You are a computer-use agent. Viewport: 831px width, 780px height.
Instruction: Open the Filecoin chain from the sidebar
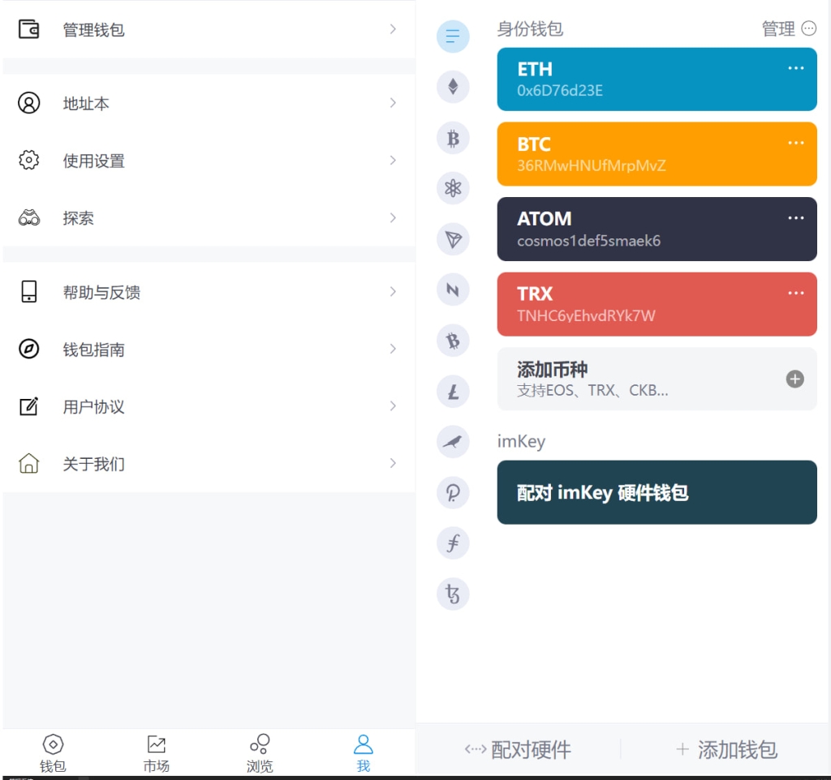453,542
